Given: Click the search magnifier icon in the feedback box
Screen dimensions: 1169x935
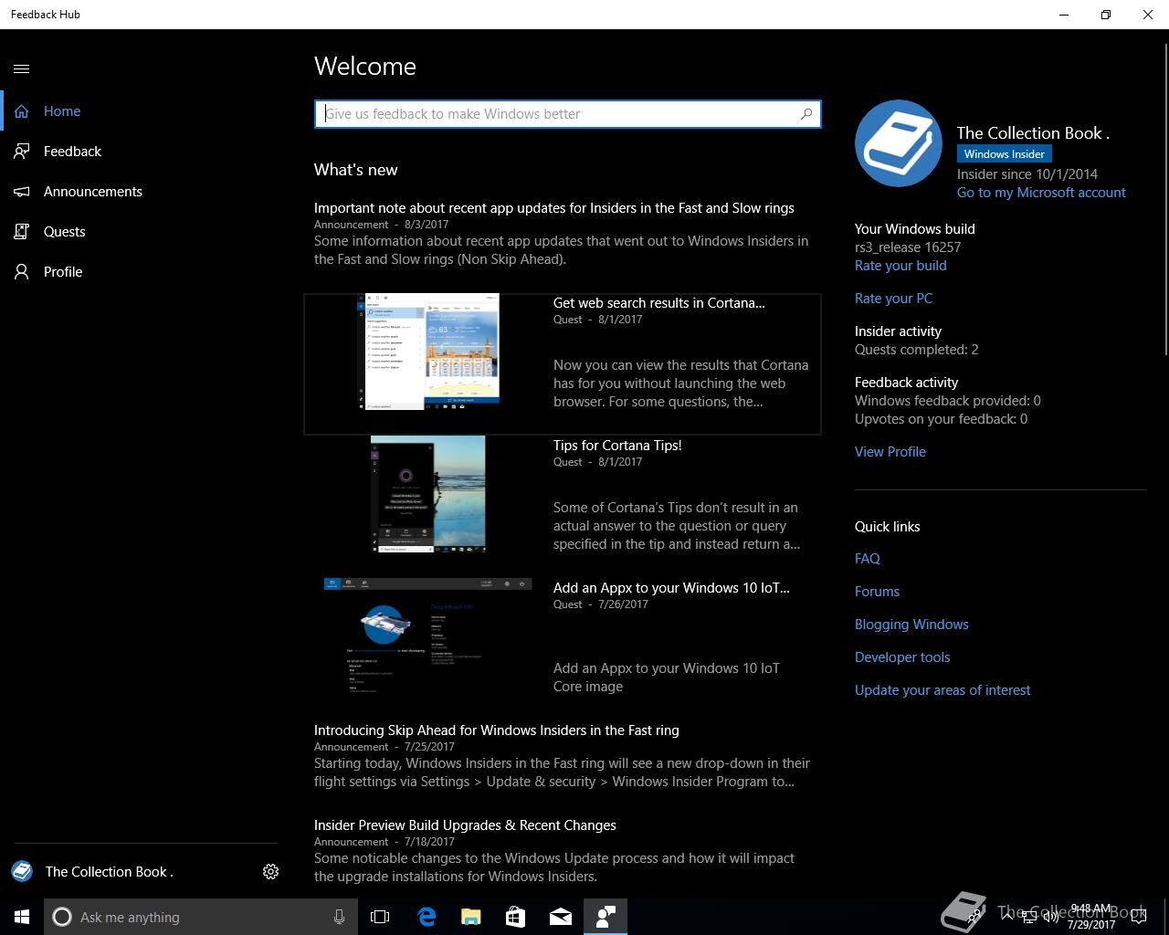Looking at the screenshot, I should click(806, 114).
